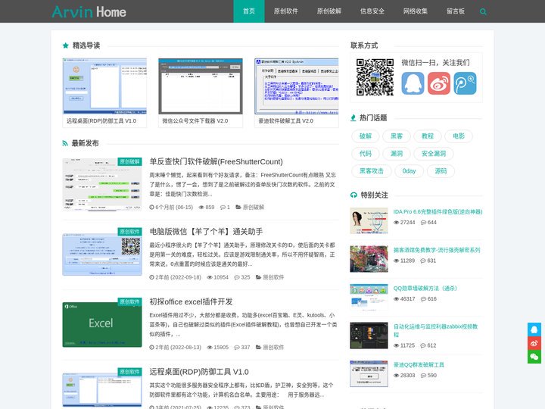Click comment count 325 on 羊了个羊 post
This screenshot has height=409, width=545.
tap(242, 277)
